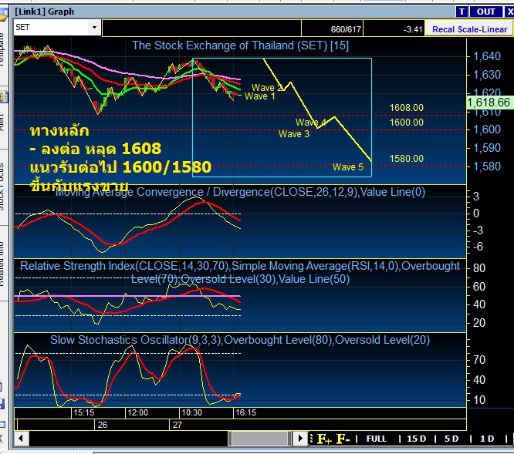Open the SET symbol dropdown arrow
This screenshot has height=454, width=514.
point(94,27)
